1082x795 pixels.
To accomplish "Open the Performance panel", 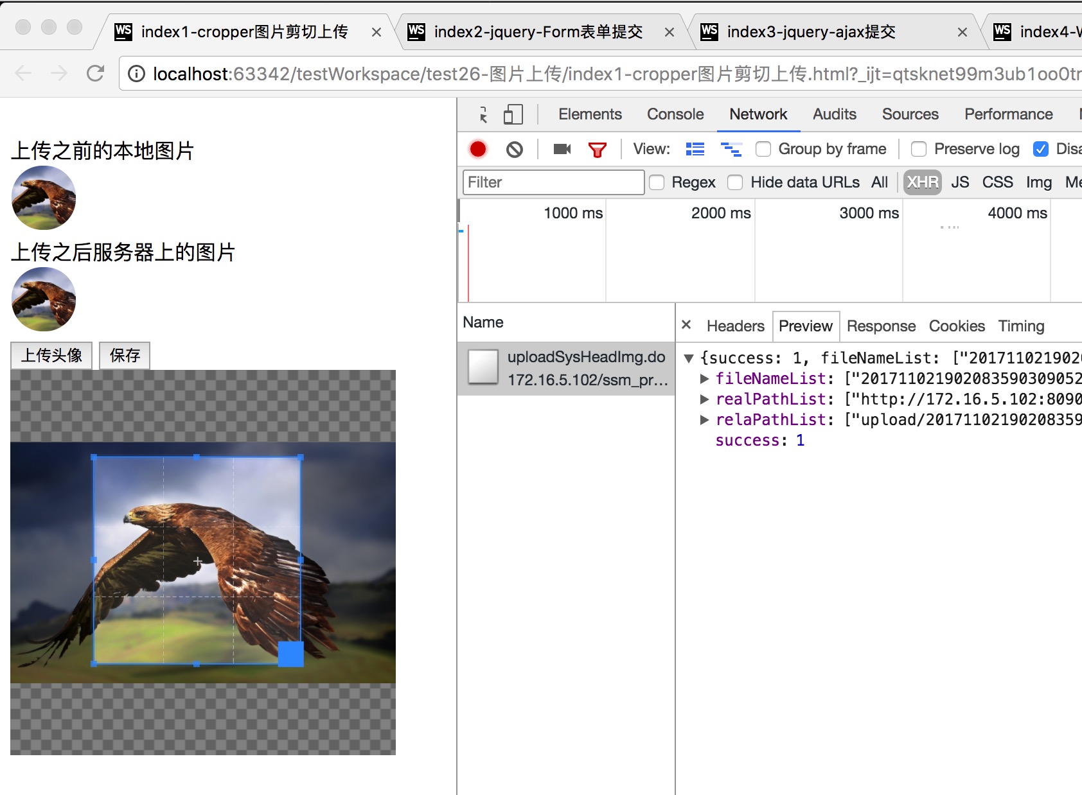I will 1009,114.
